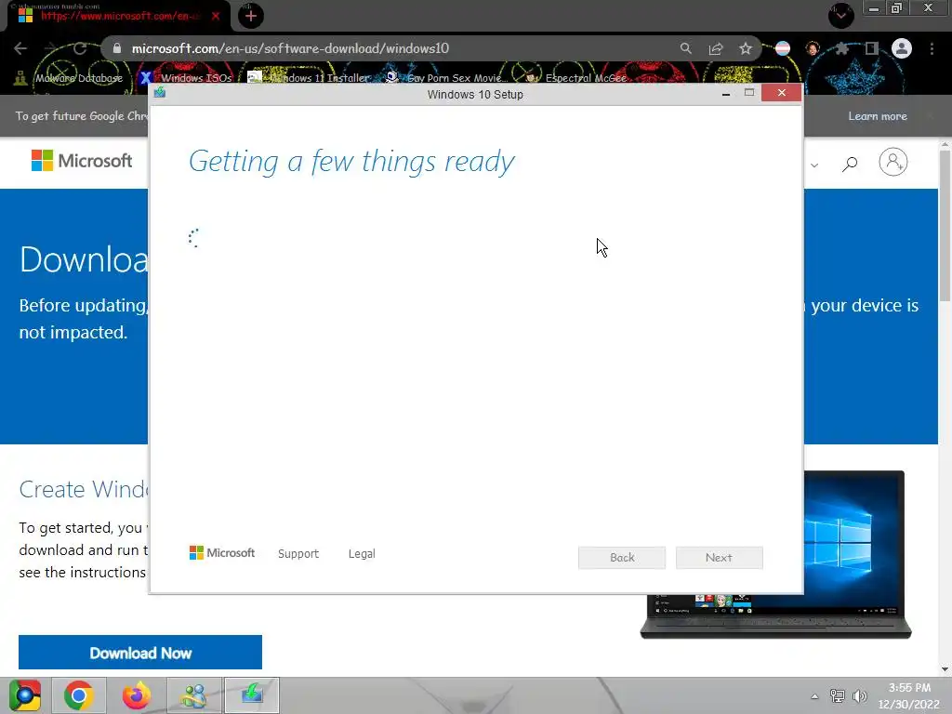The width and height of the screenshot is (952, 714).
Task: Click the avatar extension icon in toolbar
Action: pyautogui.click(x=813, y=48)
